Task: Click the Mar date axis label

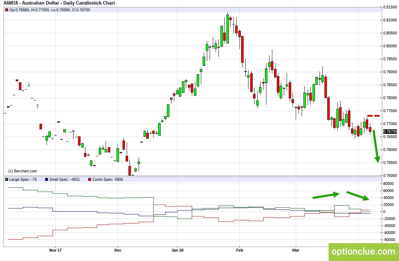Action: 296,250
